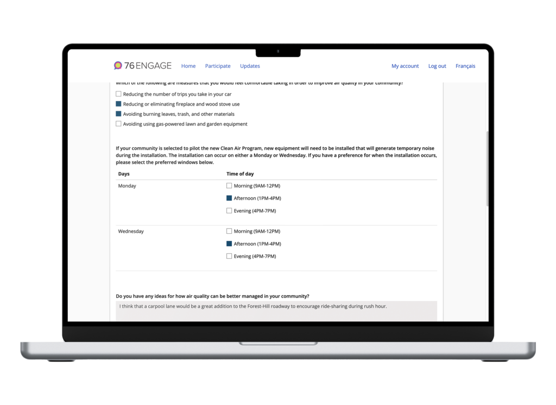This screenshot has height=405, width=556.
Task: Click the 76 Engage logo icon
Action: click(118, 66)
